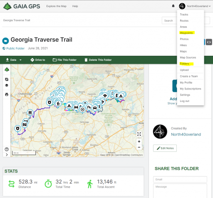Select Log out

coord(184,101)
